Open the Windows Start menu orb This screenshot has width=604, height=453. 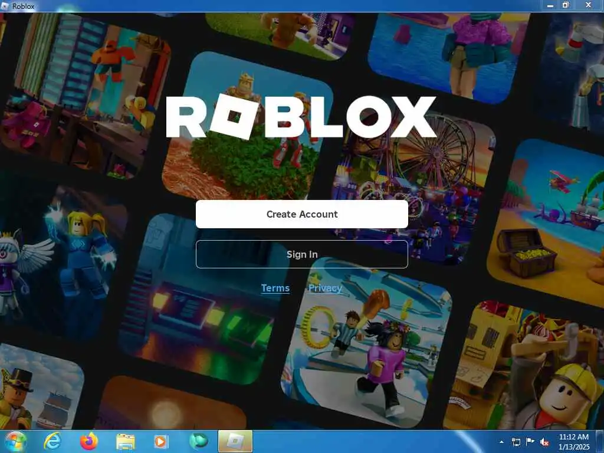[15, 441]
